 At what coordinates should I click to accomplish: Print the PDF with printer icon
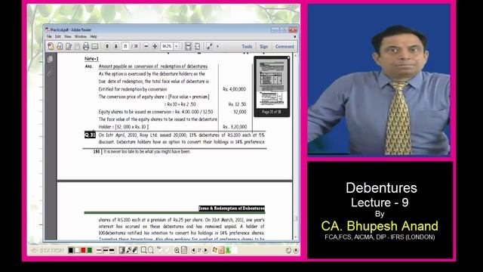pyautogui.click(x=86, y=46)
